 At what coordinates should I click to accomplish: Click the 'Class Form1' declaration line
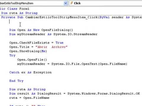(x=14, y=9)
